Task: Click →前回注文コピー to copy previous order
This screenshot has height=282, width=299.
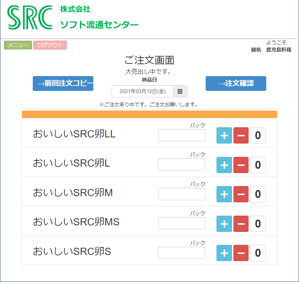Action: [63, 83]
